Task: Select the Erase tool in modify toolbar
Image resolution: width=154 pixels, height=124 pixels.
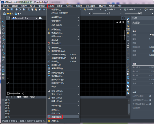Action: pyautogui.click(x=128, y=19)
